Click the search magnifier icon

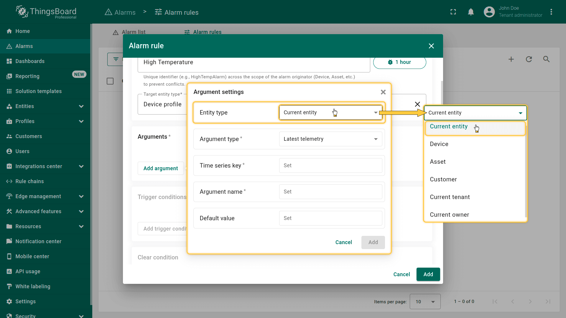(x=546, y=59)
